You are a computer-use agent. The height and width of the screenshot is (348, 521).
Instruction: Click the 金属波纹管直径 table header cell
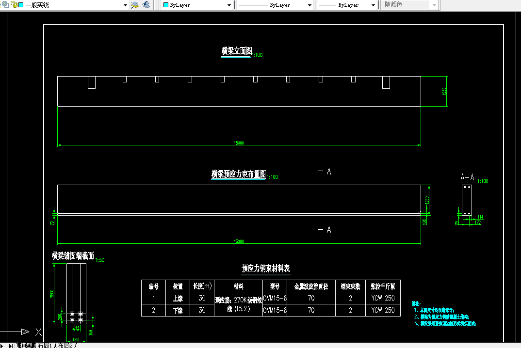click(311, 286)
